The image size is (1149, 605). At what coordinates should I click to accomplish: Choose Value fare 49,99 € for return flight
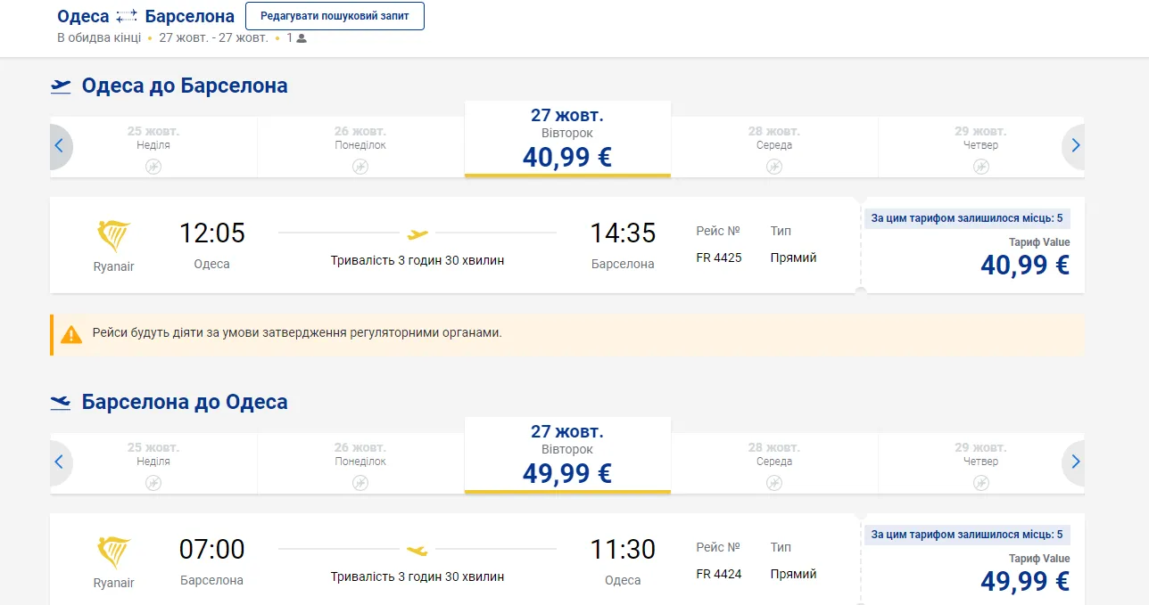pos(1024,581)
